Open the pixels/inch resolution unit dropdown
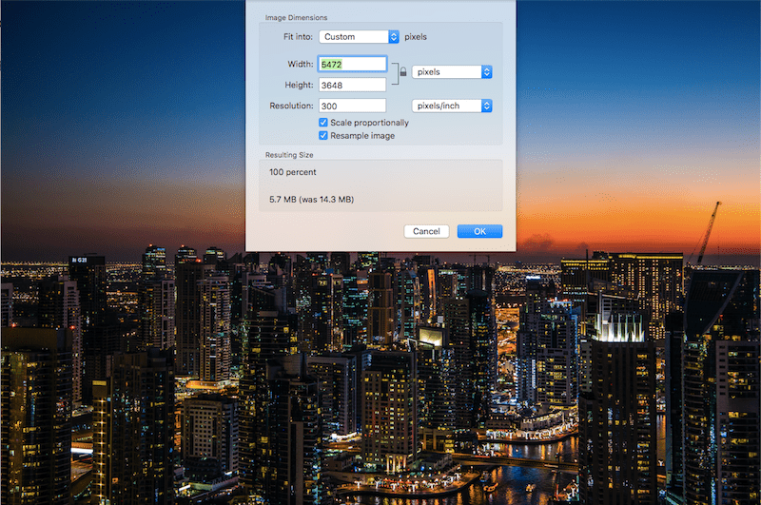This screenshot has width=761, height=505. click(452, 106)
